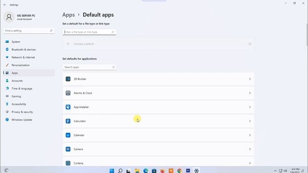308x173 pixels.
Task: Click the System monitor icon
Action: pos(7,42)
